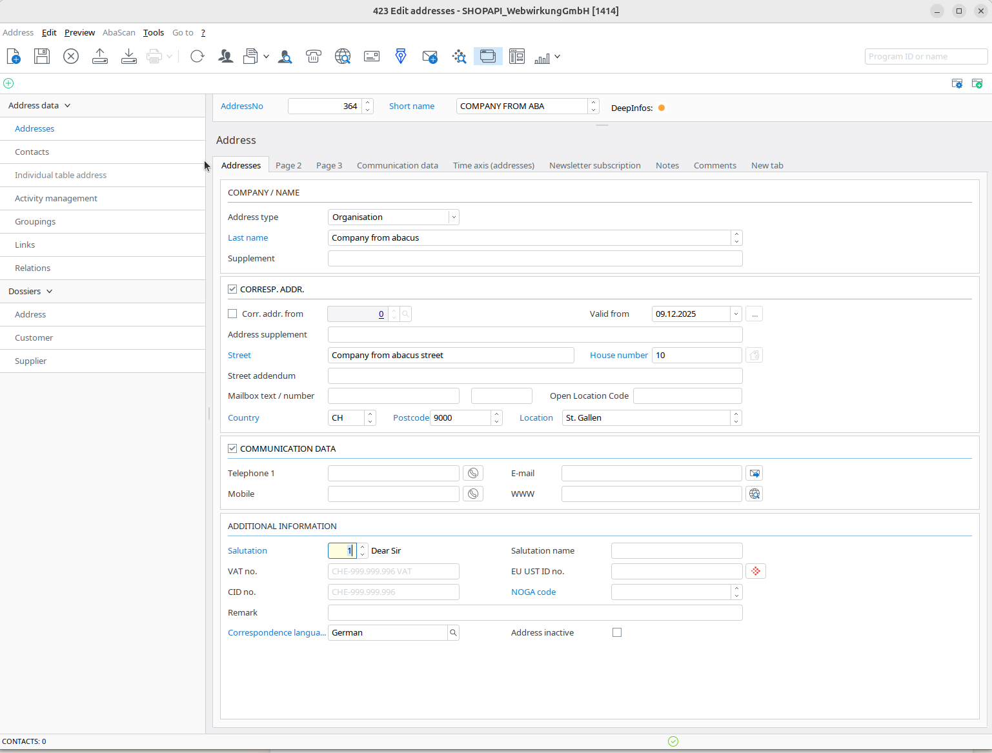
Task: Switch to the Communication data tab
Action: click(397, 166)
